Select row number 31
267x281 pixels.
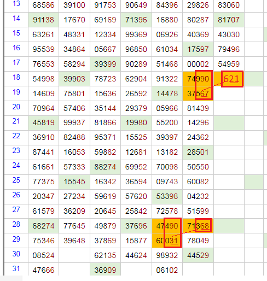tap(16, 268)
